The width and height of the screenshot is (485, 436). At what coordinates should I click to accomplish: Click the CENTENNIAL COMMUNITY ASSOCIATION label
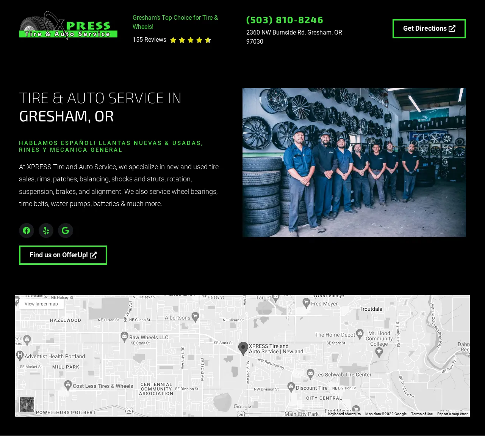pos(156,389)
